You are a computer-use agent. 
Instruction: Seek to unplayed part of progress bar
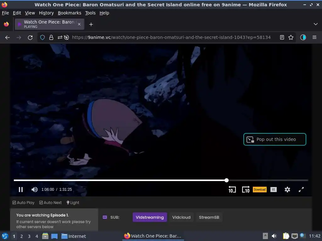click(x=268, y=180)
